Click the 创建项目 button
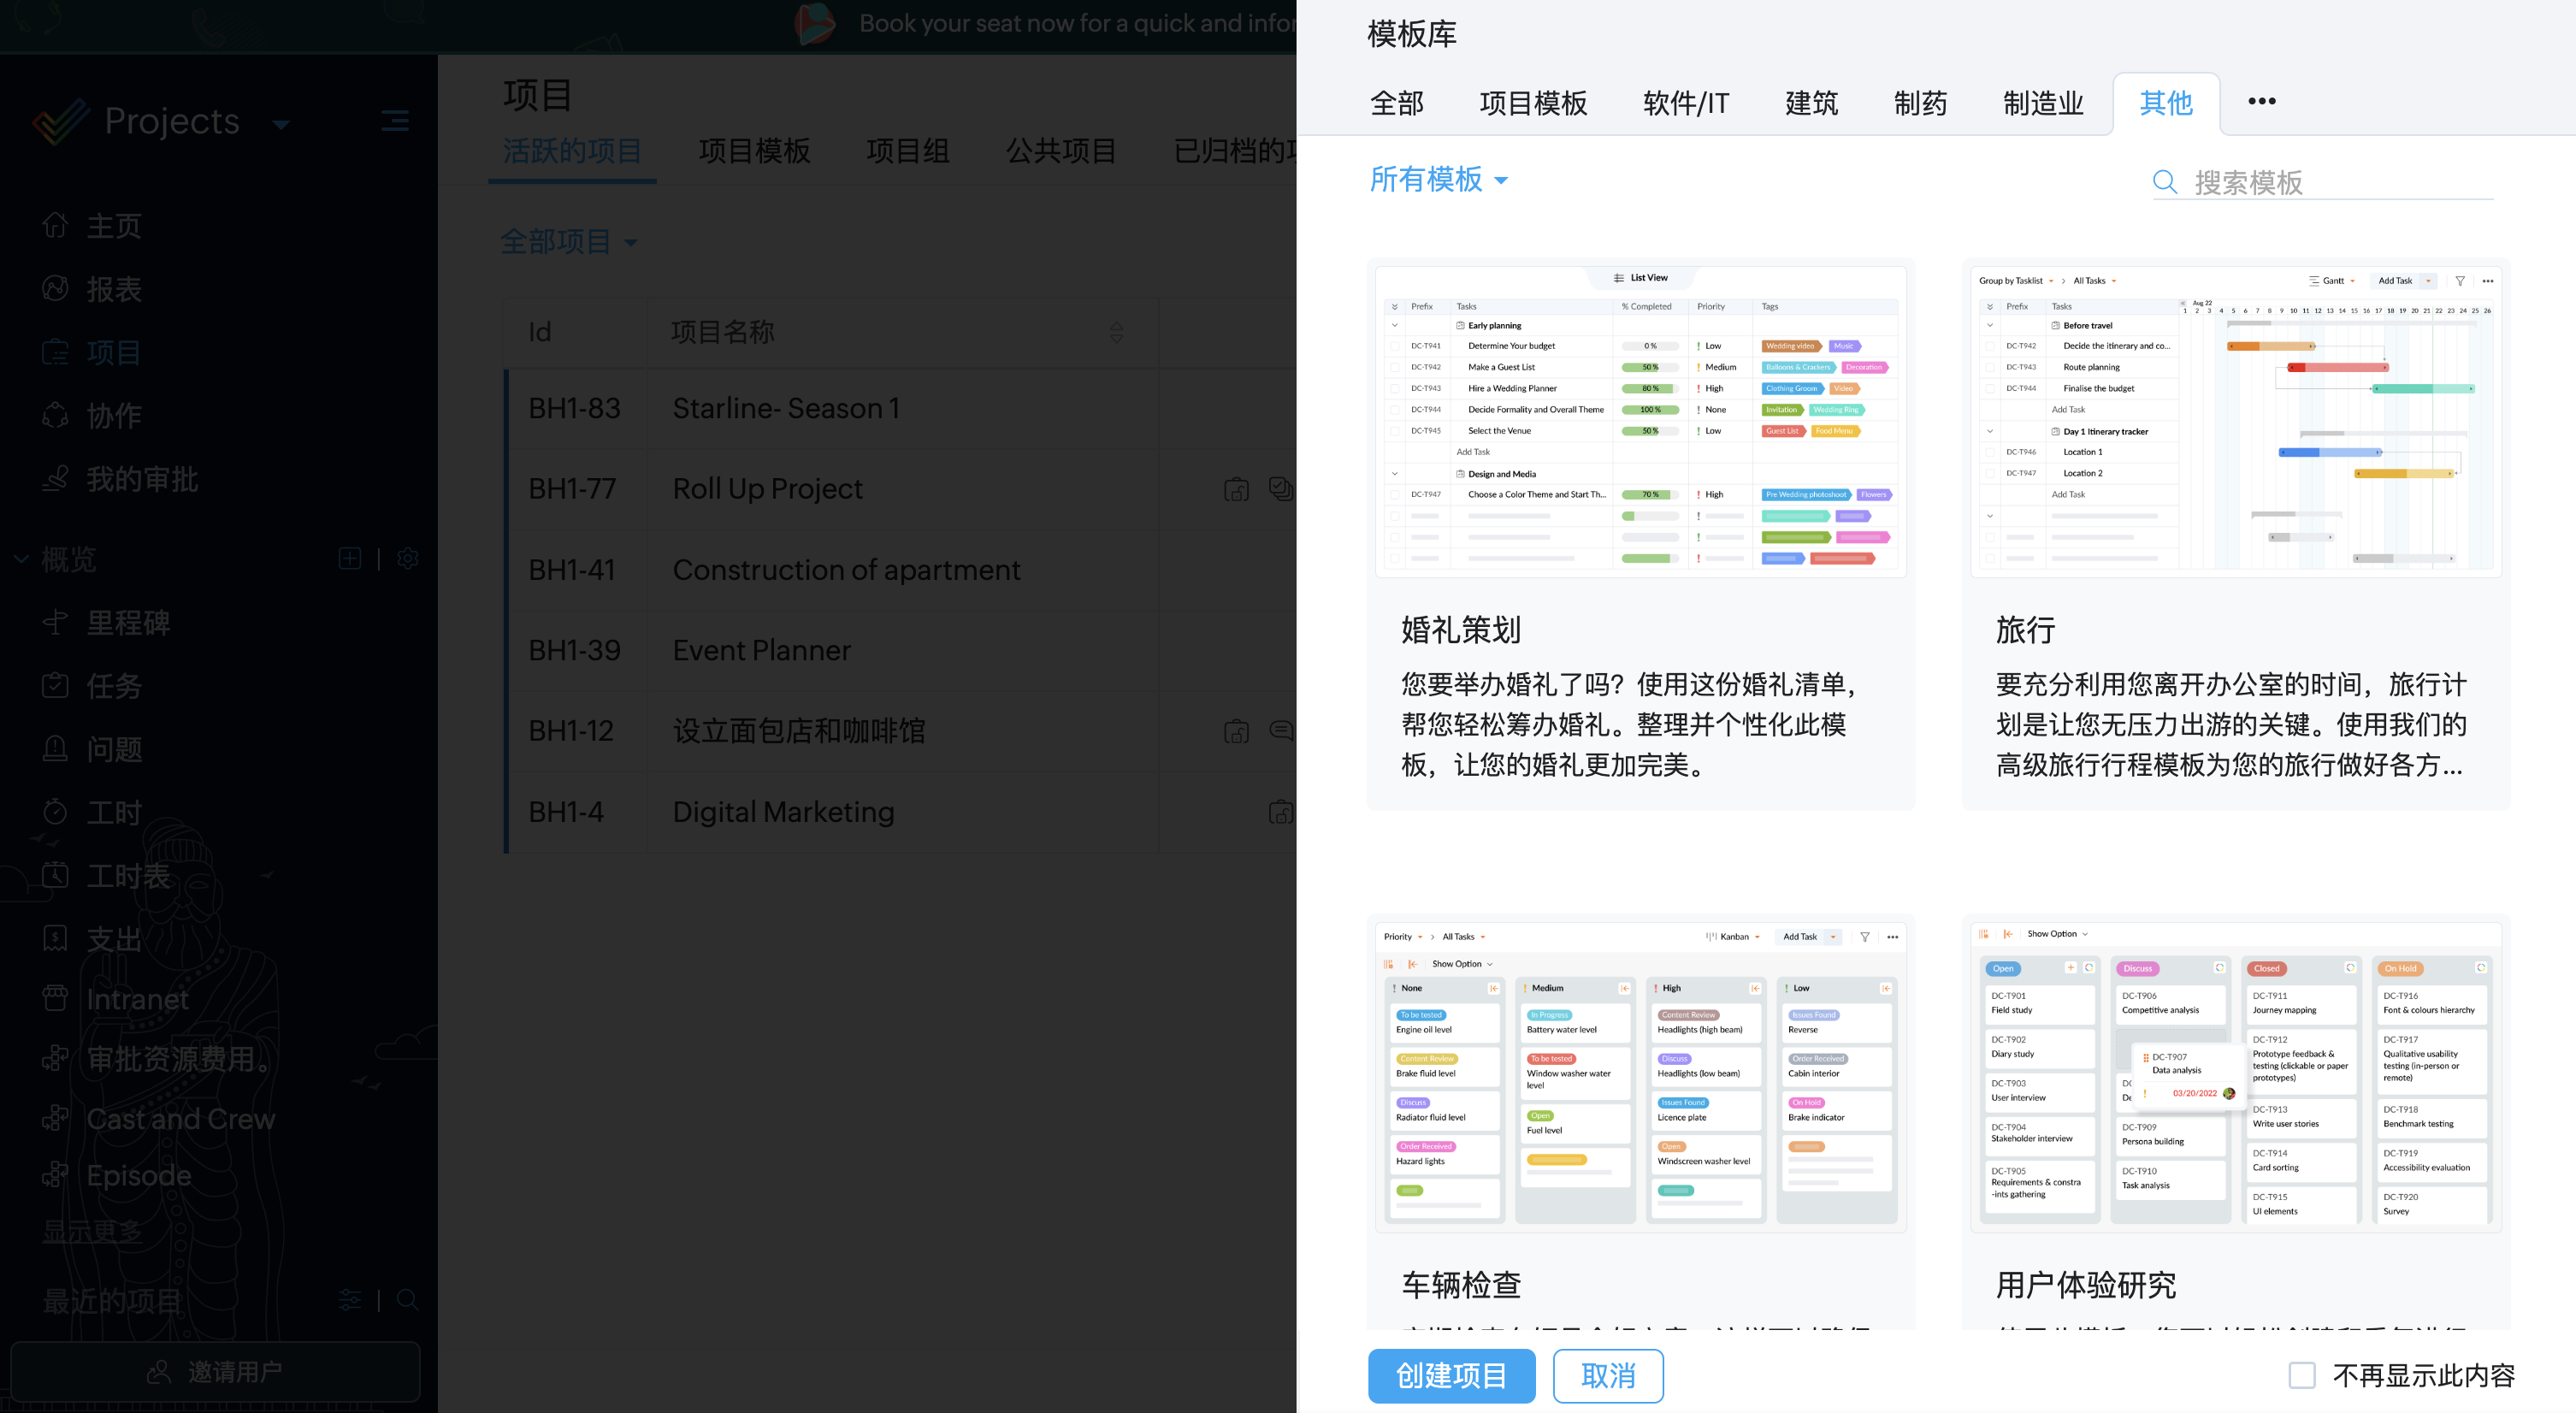Image resolution: width=2576 pixels, height=1413 pixels. point(1450,1375)
